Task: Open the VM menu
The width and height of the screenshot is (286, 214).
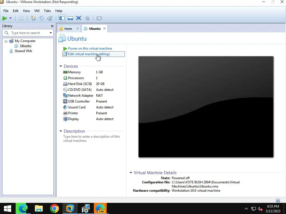Action: coord(37,11)
